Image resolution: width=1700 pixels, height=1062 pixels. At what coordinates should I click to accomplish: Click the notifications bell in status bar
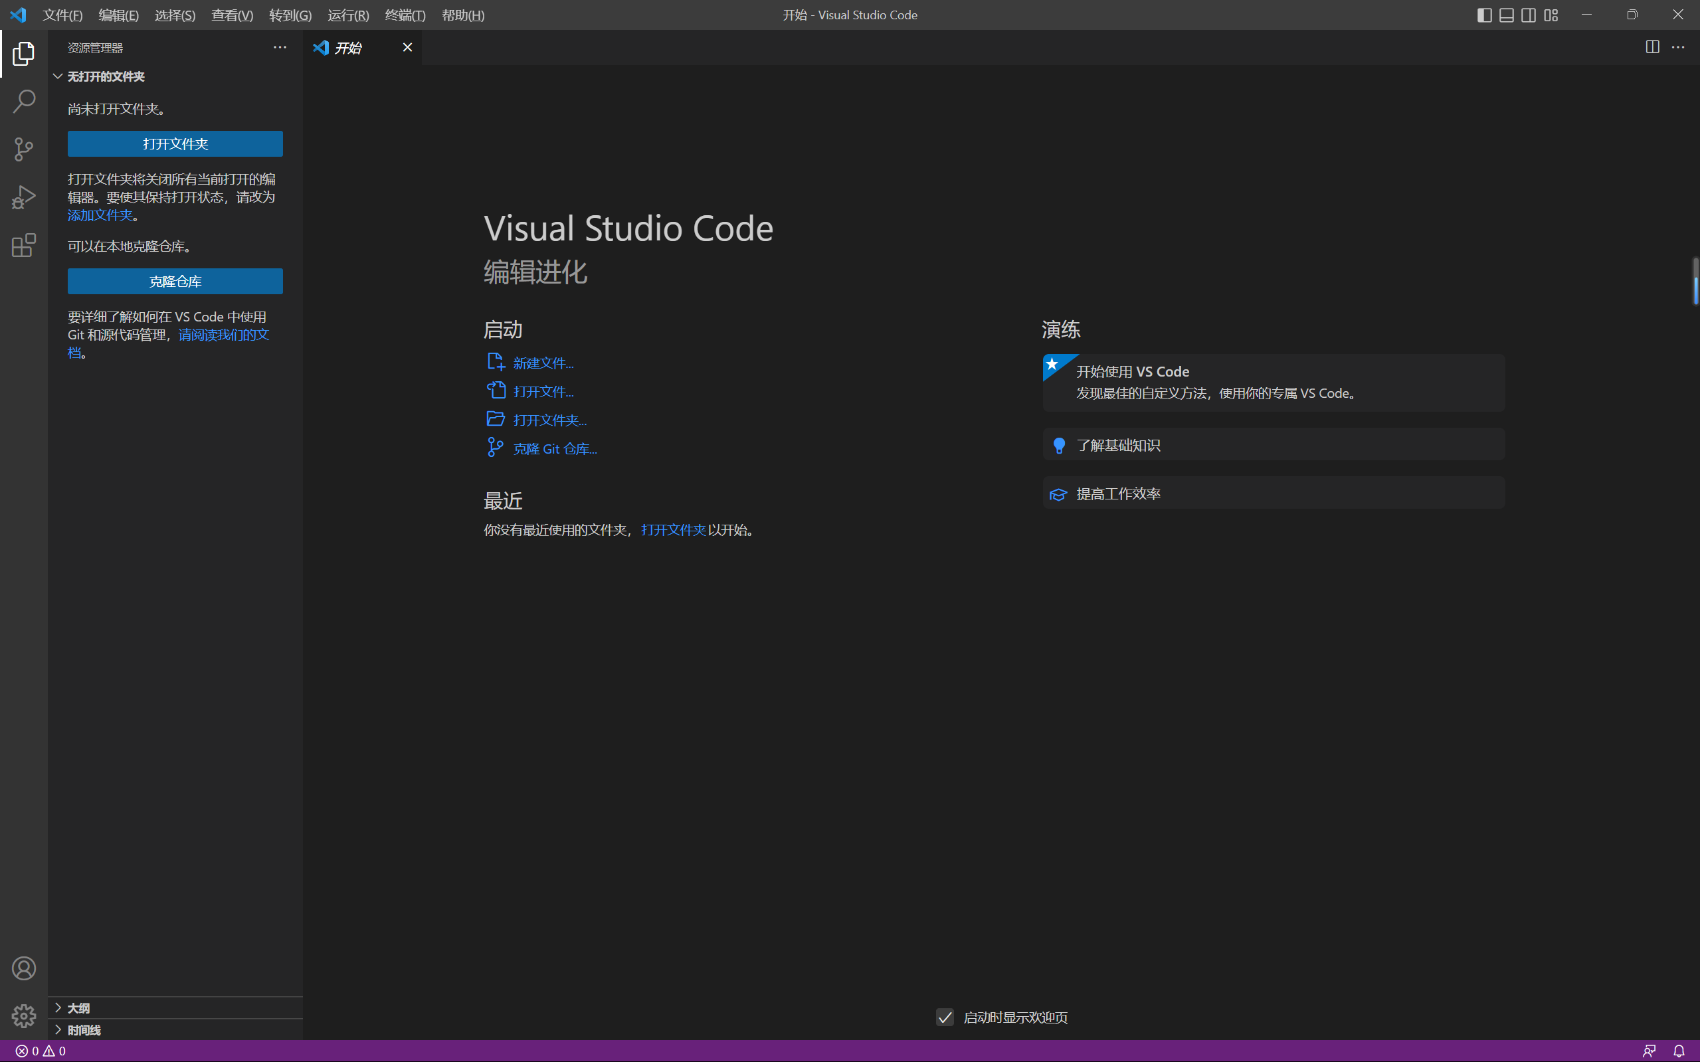pyautogui.click(x=1679, y=1051)
